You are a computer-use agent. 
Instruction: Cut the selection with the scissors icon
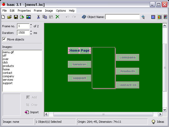click(x=38, y=17)
